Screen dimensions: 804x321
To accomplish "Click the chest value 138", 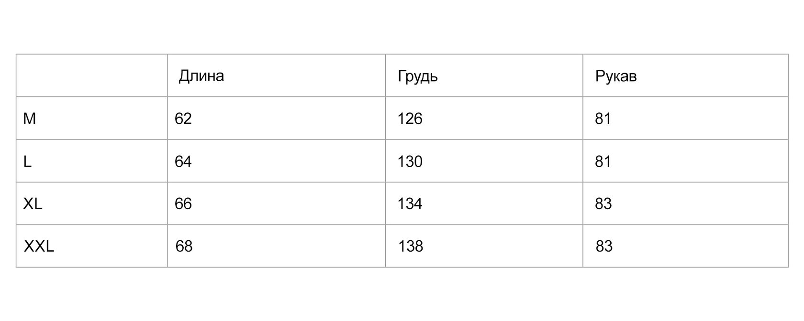I will (411, 246).
